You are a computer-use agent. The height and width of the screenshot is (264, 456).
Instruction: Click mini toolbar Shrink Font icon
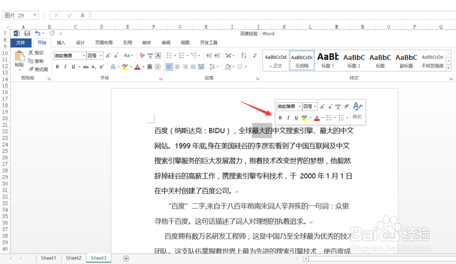click(330, 107)
